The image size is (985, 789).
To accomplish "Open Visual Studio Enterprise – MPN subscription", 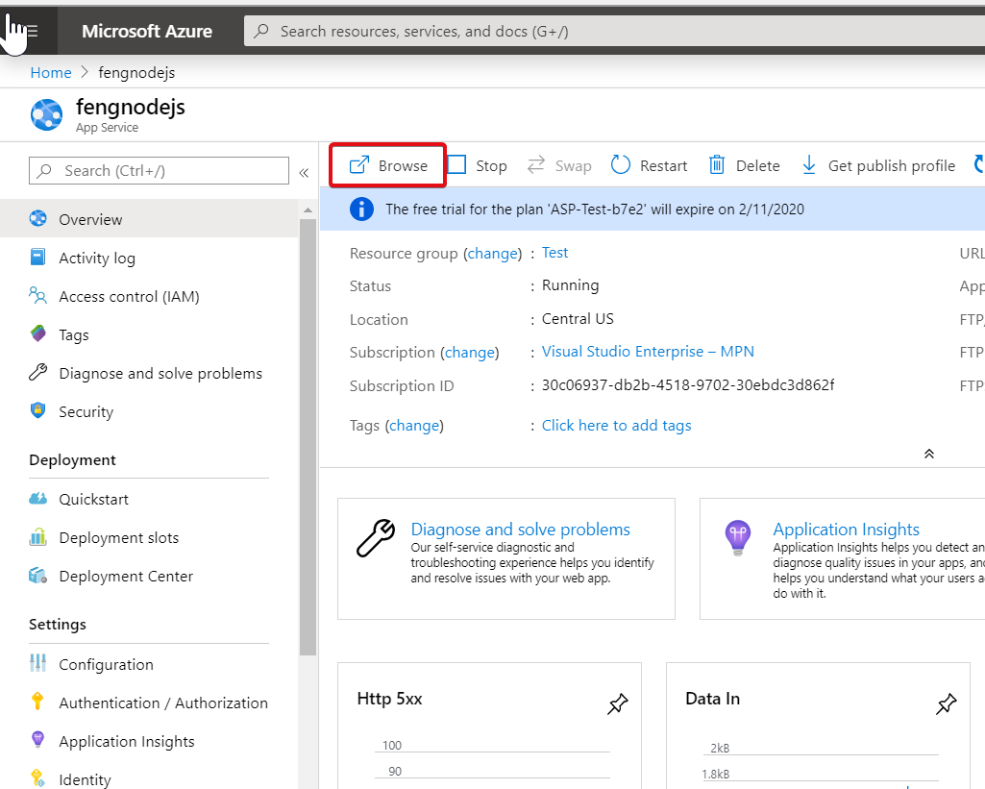I will click(648, 351).
